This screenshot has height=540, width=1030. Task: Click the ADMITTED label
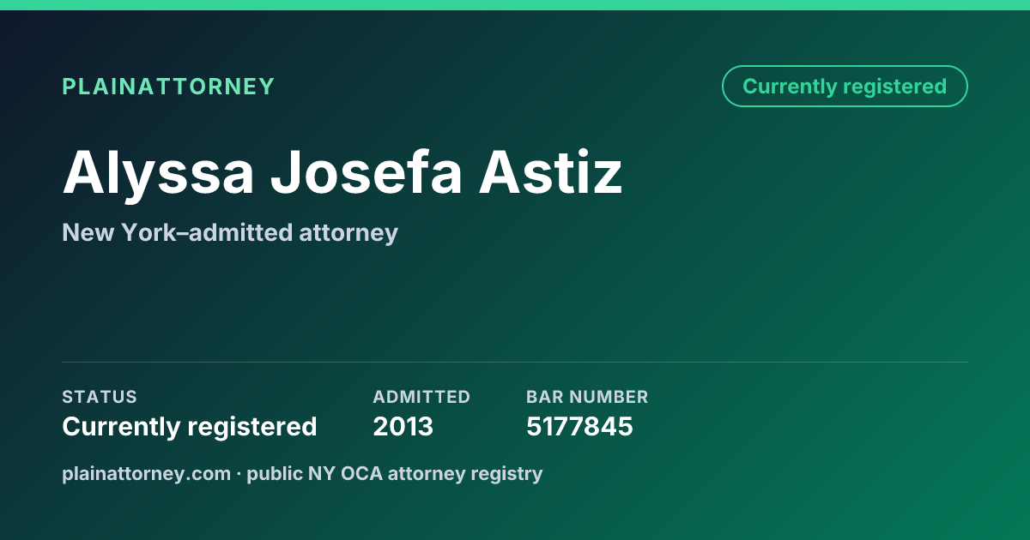click(x=421, y=397)
